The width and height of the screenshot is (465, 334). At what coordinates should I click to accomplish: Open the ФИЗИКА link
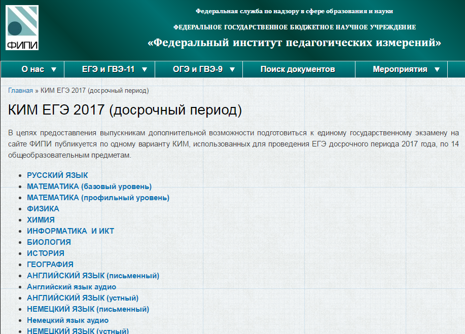[x=43, y=209]
